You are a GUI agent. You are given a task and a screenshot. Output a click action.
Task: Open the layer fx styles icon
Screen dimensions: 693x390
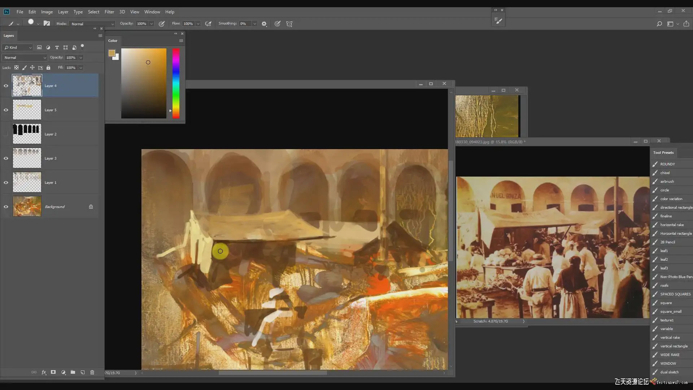click(x=44, y=372)
